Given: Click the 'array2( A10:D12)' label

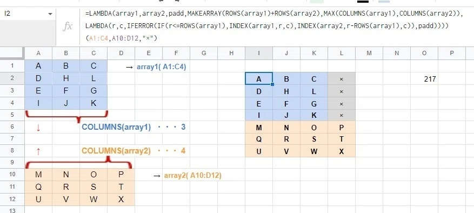Looking at the screenshot, I should coord(192,176).
